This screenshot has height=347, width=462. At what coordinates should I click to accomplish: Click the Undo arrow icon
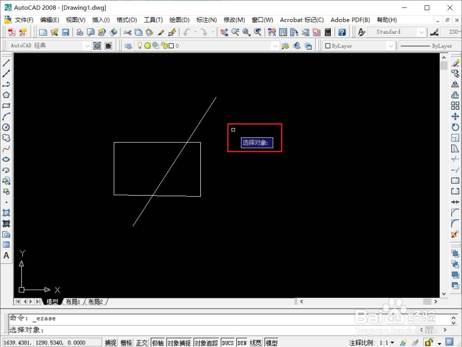[x=187, y=32]
